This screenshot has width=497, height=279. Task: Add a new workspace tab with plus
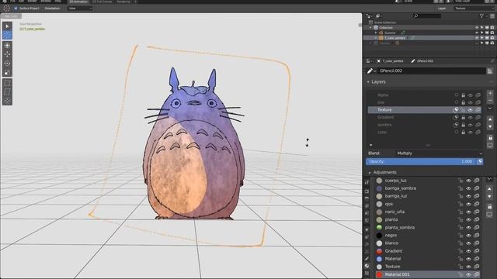coord(135,2)
